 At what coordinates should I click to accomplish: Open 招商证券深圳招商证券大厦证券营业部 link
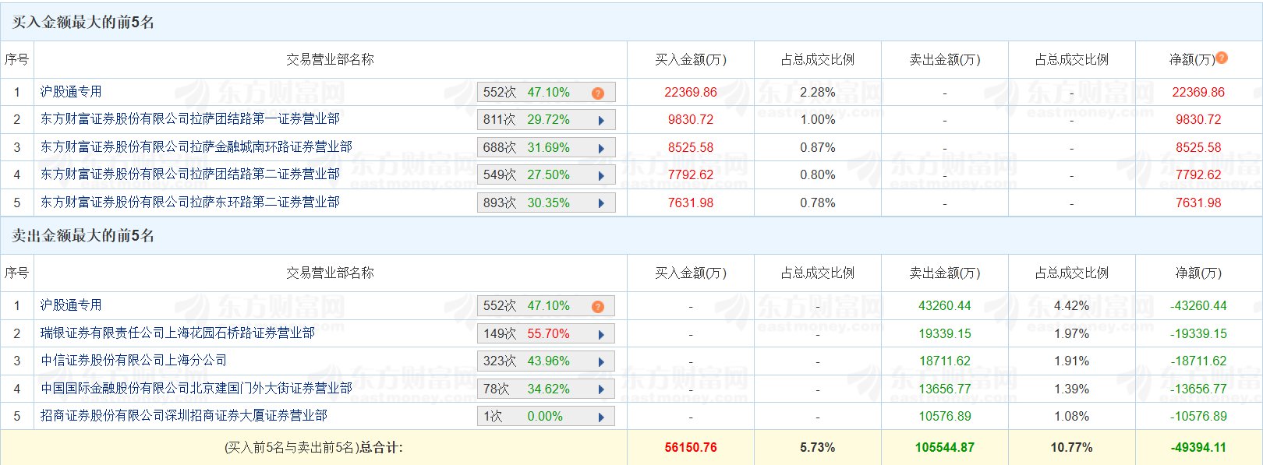click(x=184, y=416)
